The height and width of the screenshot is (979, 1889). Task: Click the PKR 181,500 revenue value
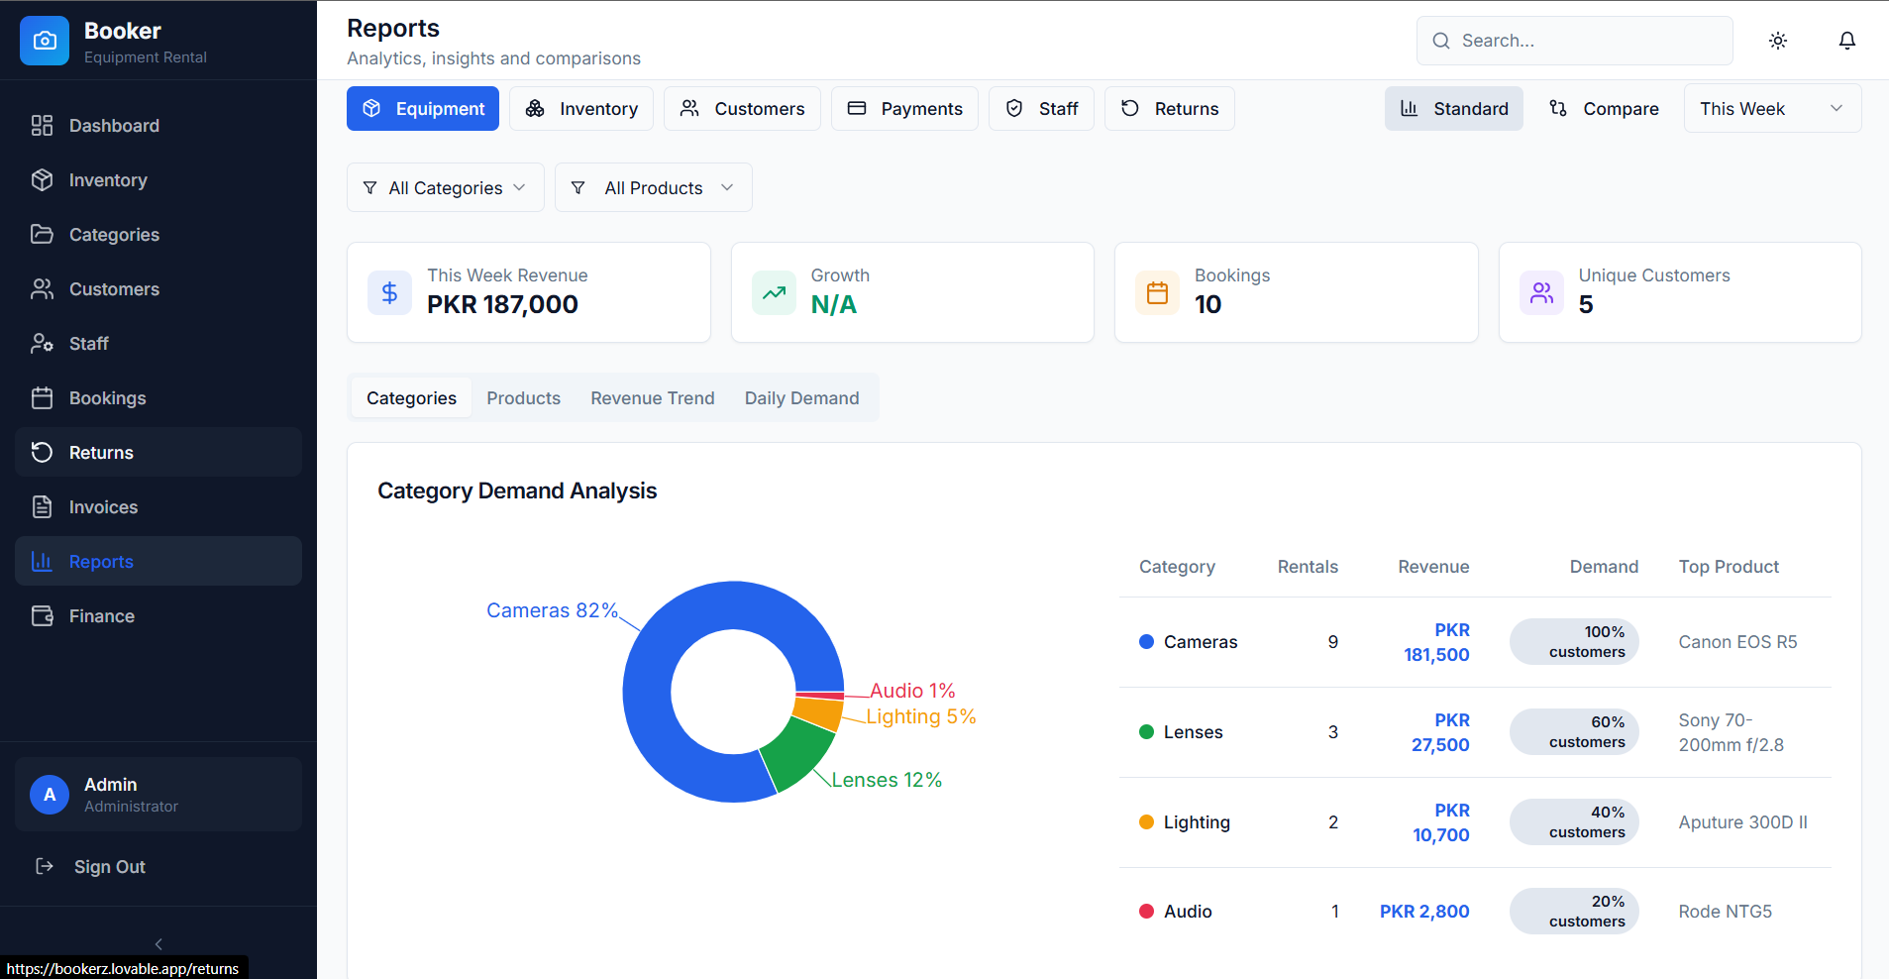tap(1436, 642)
